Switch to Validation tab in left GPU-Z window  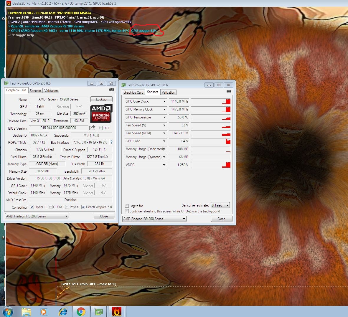point(51,90)
